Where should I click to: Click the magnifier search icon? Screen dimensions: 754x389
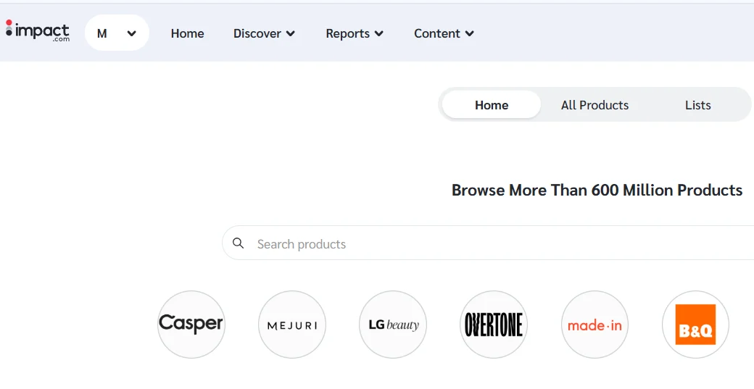[238, 243]
